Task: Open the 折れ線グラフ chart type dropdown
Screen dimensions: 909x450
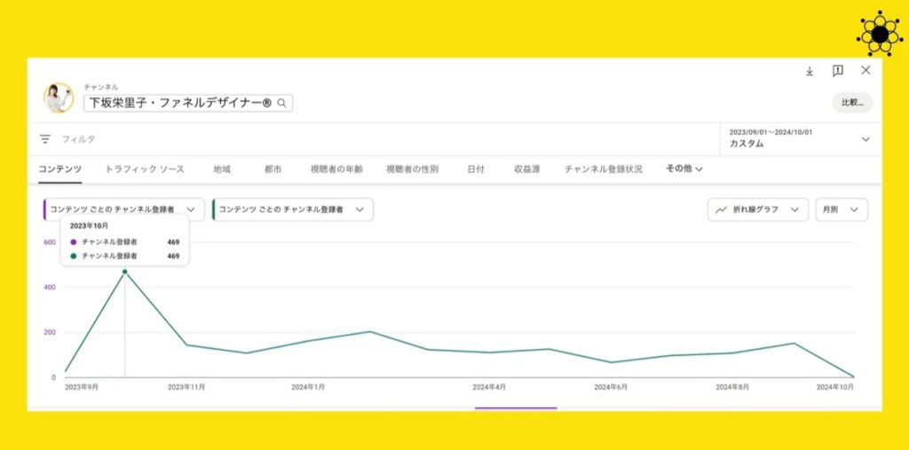Action: coord(757,209)
